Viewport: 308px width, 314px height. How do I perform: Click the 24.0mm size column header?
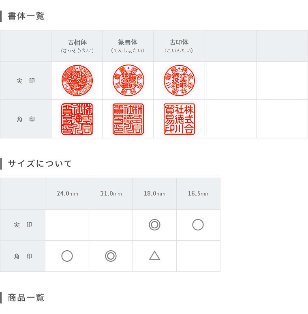pos(67,194)
